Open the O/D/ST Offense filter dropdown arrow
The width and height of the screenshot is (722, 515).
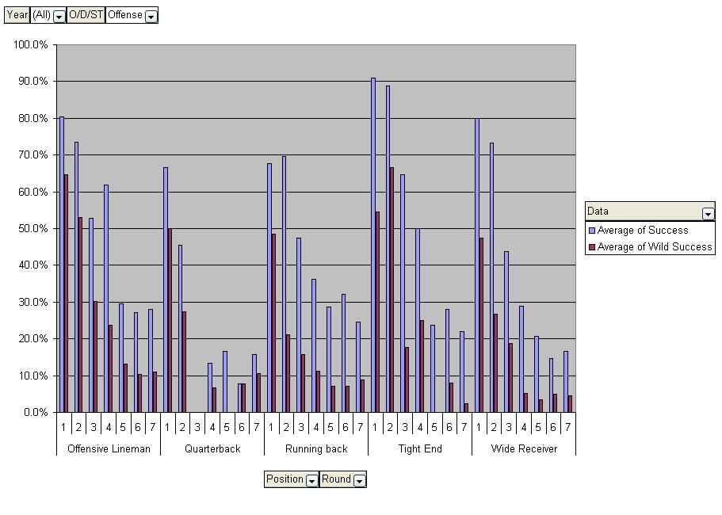click(x=151, y=17)
